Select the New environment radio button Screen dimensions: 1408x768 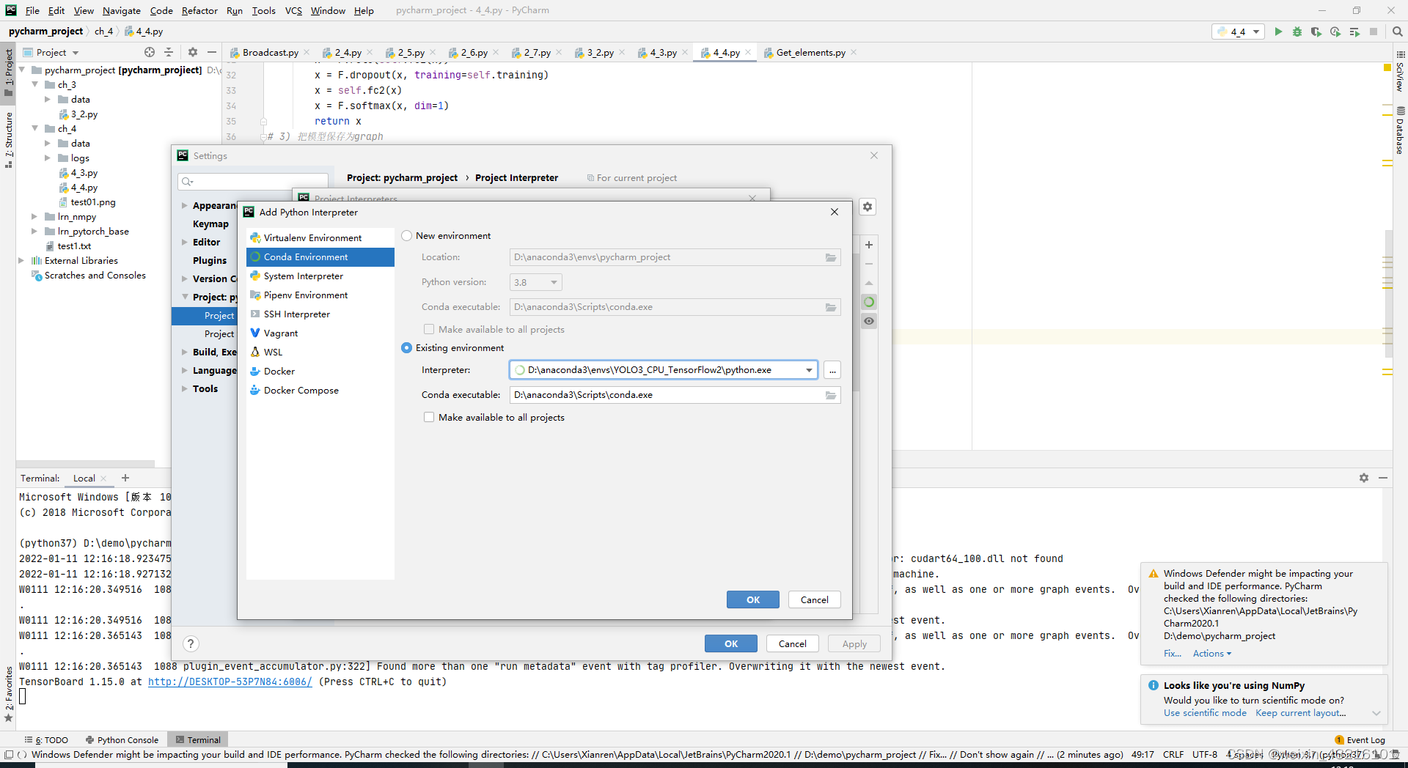tap(406, 236)
